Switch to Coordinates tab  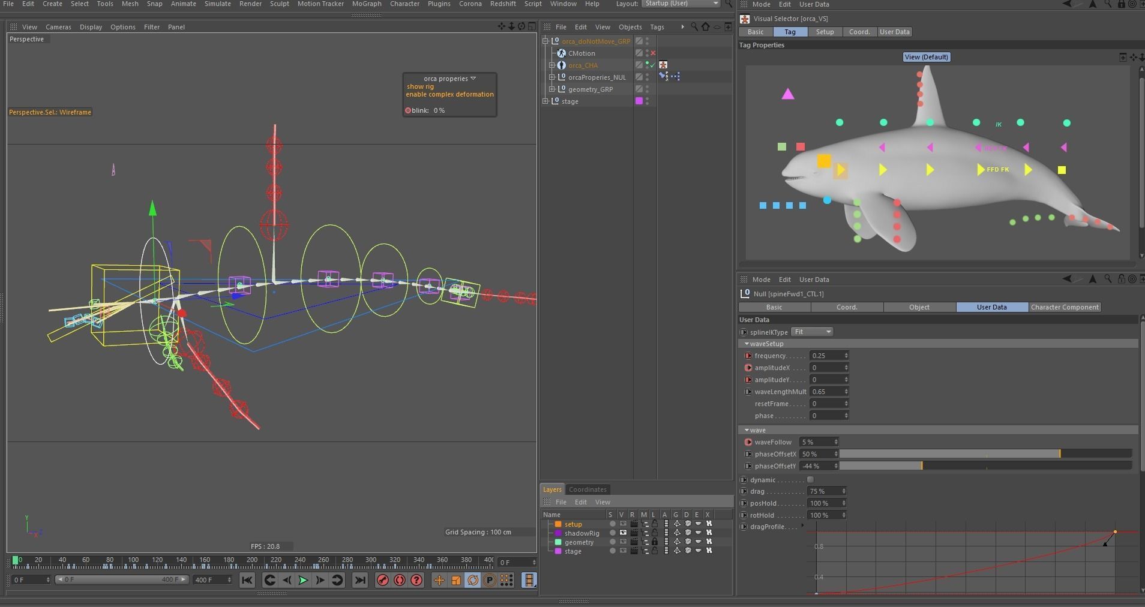click(x=588, y=489)
